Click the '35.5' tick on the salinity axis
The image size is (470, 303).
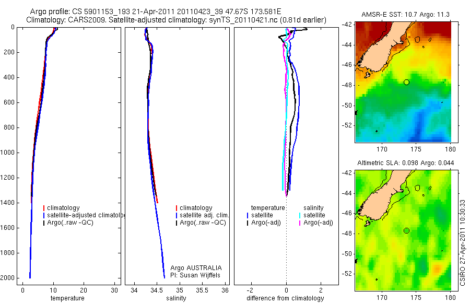202,290
